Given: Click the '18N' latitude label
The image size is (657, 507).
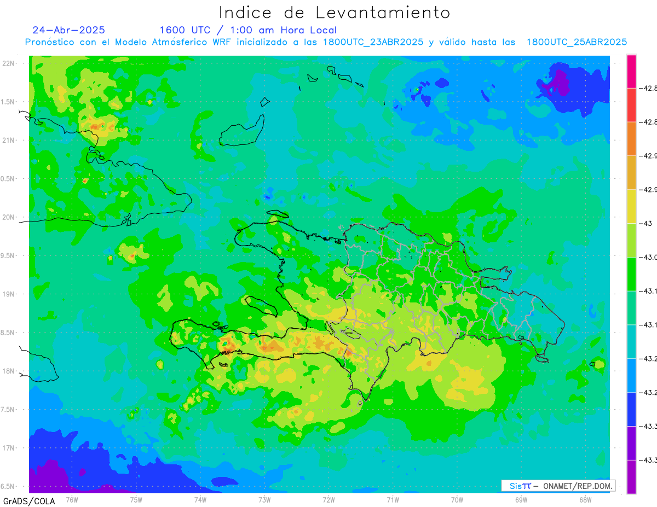Looking at the screenshot, I should pyautogui.click(x=8, y=371).
